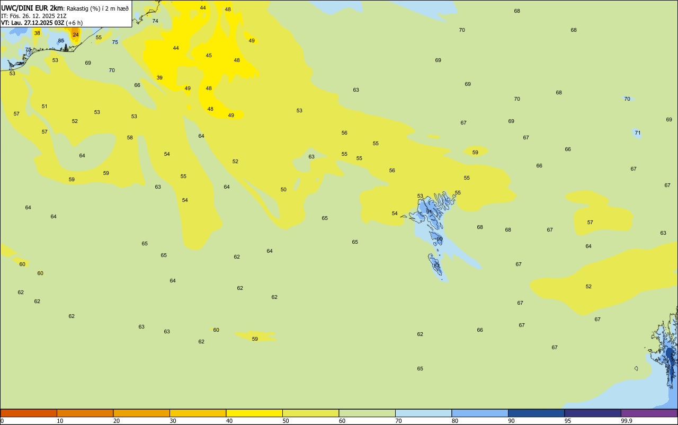Click the 85 value near the coastline

click(x=61, y=41)
